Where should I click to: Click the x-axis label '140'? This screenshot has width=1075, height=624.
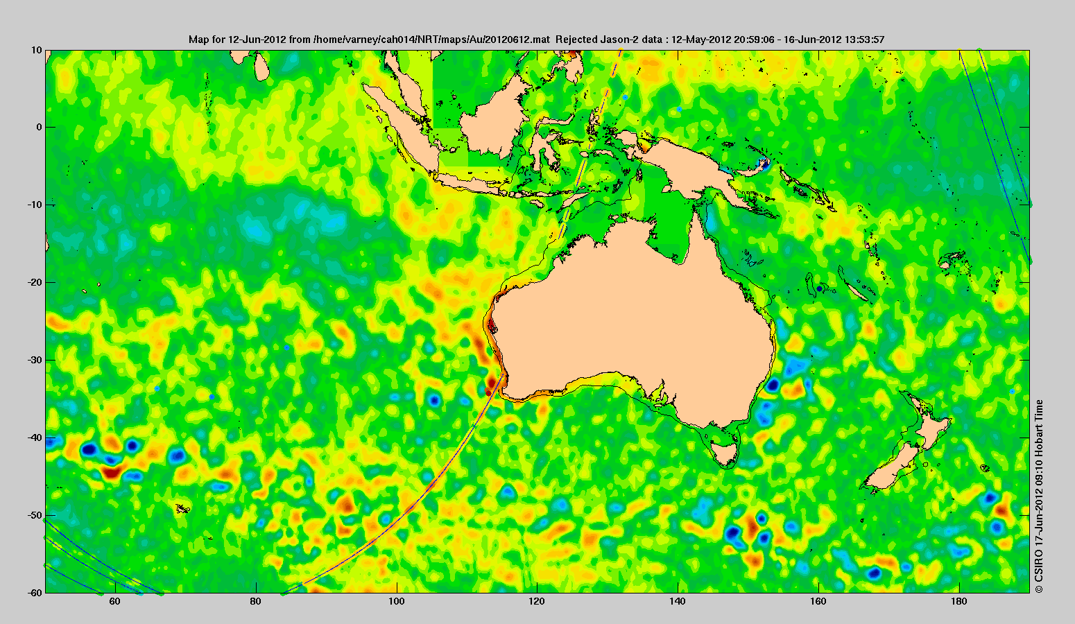coord(678,602)
